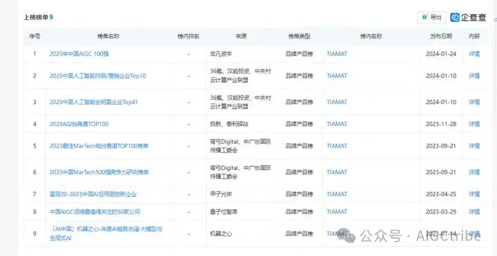Select the 量子位智库 source cell

click(x=224, y=212)
